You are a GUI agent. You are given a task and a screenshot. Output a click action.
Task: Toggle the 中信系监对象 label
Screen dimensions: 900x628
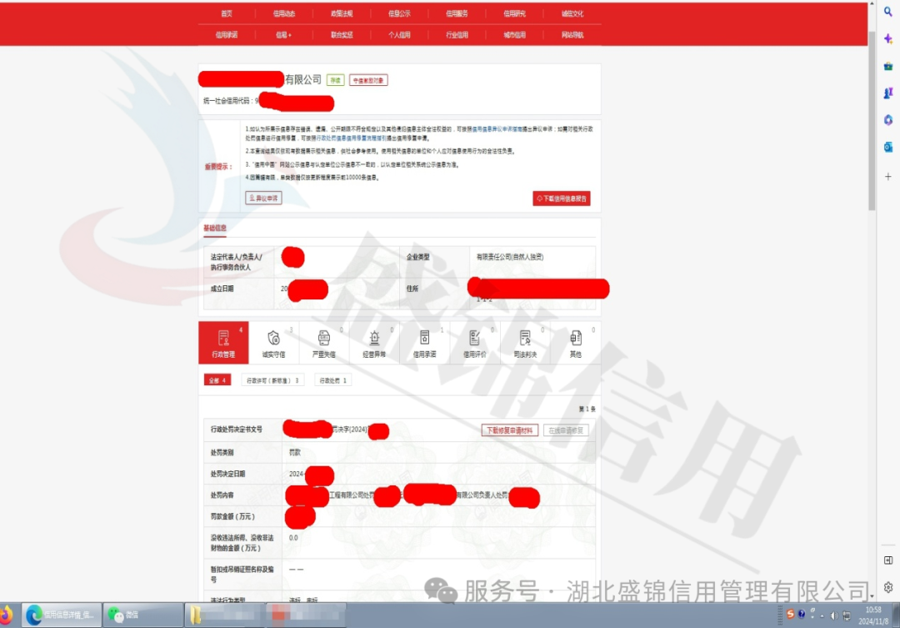[x=369, y=80]
